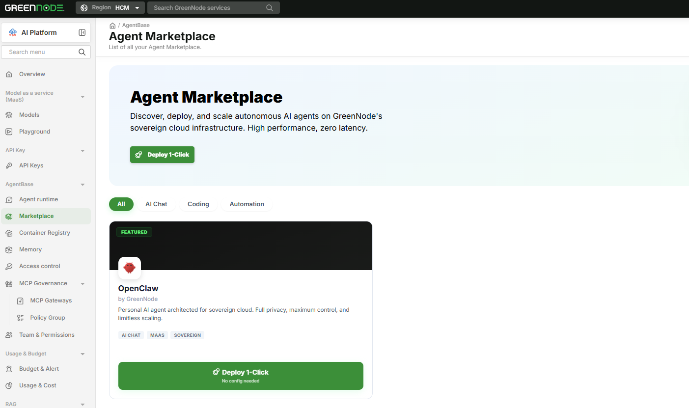Click the Policy Group icon
The image size is (689, 408).
[x=20, y=318]
